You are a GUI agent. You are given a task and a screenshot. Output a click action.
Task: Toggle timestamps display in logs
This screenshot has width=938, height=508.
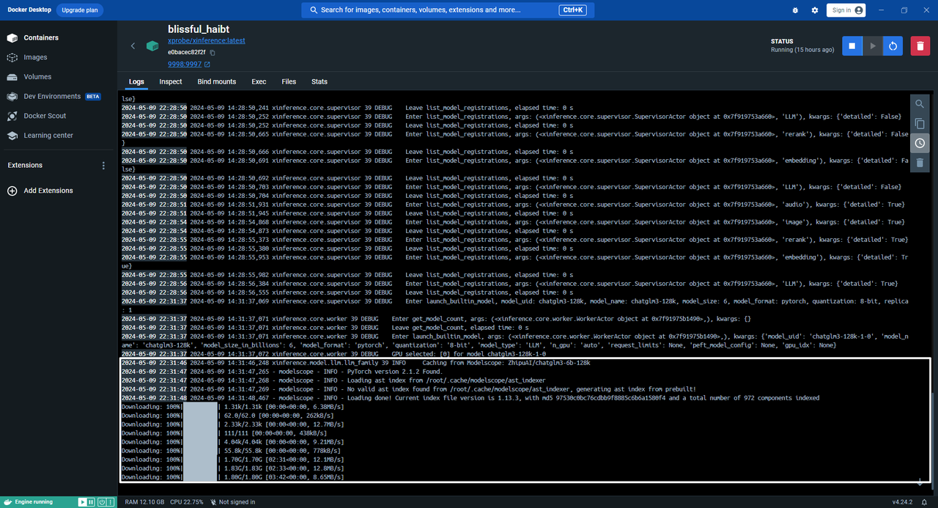[920, 143]
